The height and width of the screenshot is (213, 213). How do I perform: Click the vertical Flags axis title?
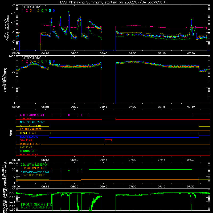click(11, 133)
